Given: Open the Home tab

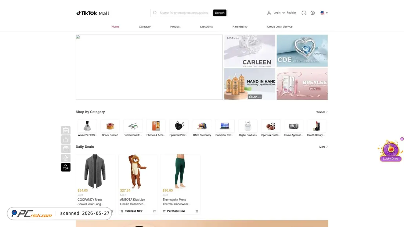Looking at the screenshot, I should pyautogui.click(x=115, y=26).
